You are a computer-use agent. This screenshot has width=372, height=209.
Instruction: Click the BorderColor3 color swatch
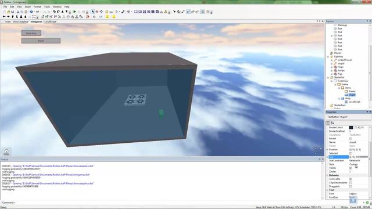click(351, 128)
